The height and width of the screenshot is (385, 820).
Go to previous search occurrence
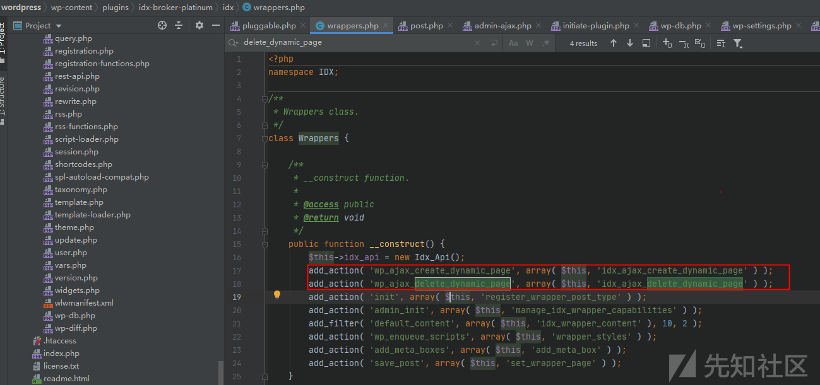613,43
